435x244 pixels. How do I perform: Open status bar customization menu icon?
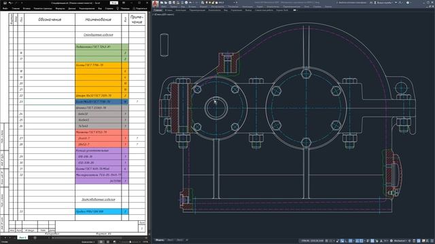[432, 241]
